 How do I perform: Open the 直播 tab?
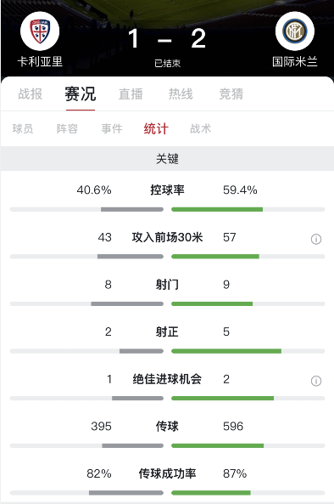pyautogui.click(x=131, y=94)
